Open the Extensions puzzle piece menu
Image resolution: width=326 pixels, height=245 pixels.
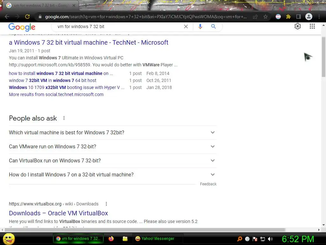point(288,17)
